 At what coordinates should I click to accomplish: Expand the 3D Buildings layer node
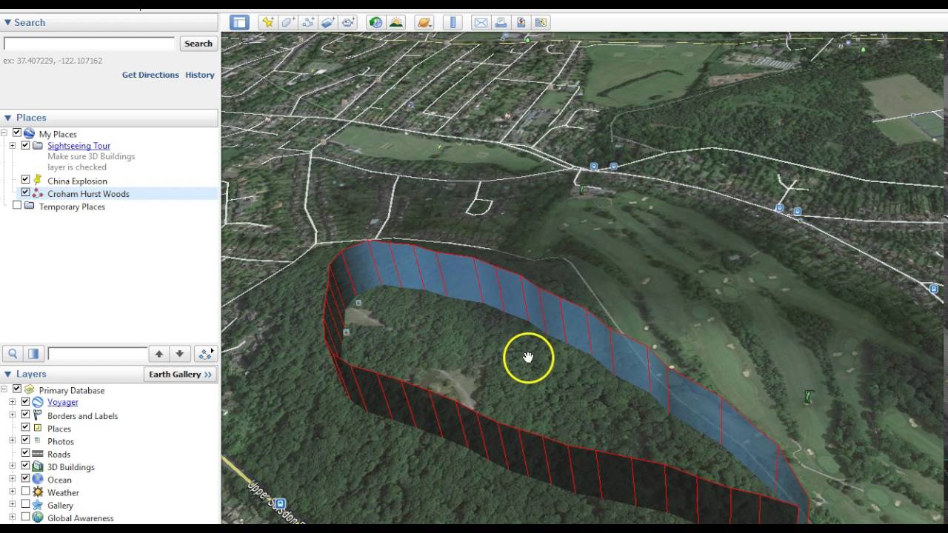13,467
